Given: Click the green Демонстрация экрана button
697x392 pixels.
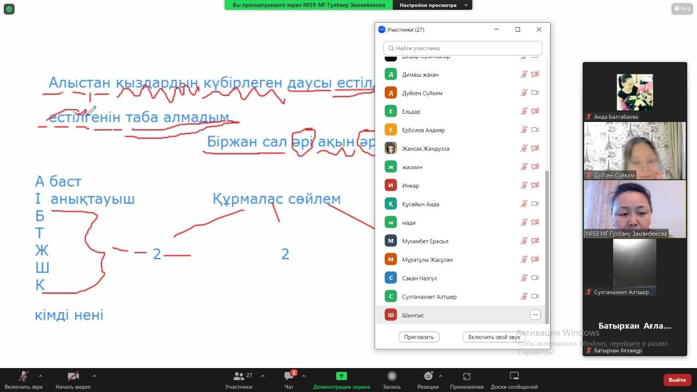Looking at the screenshot, I should point(341,376).
